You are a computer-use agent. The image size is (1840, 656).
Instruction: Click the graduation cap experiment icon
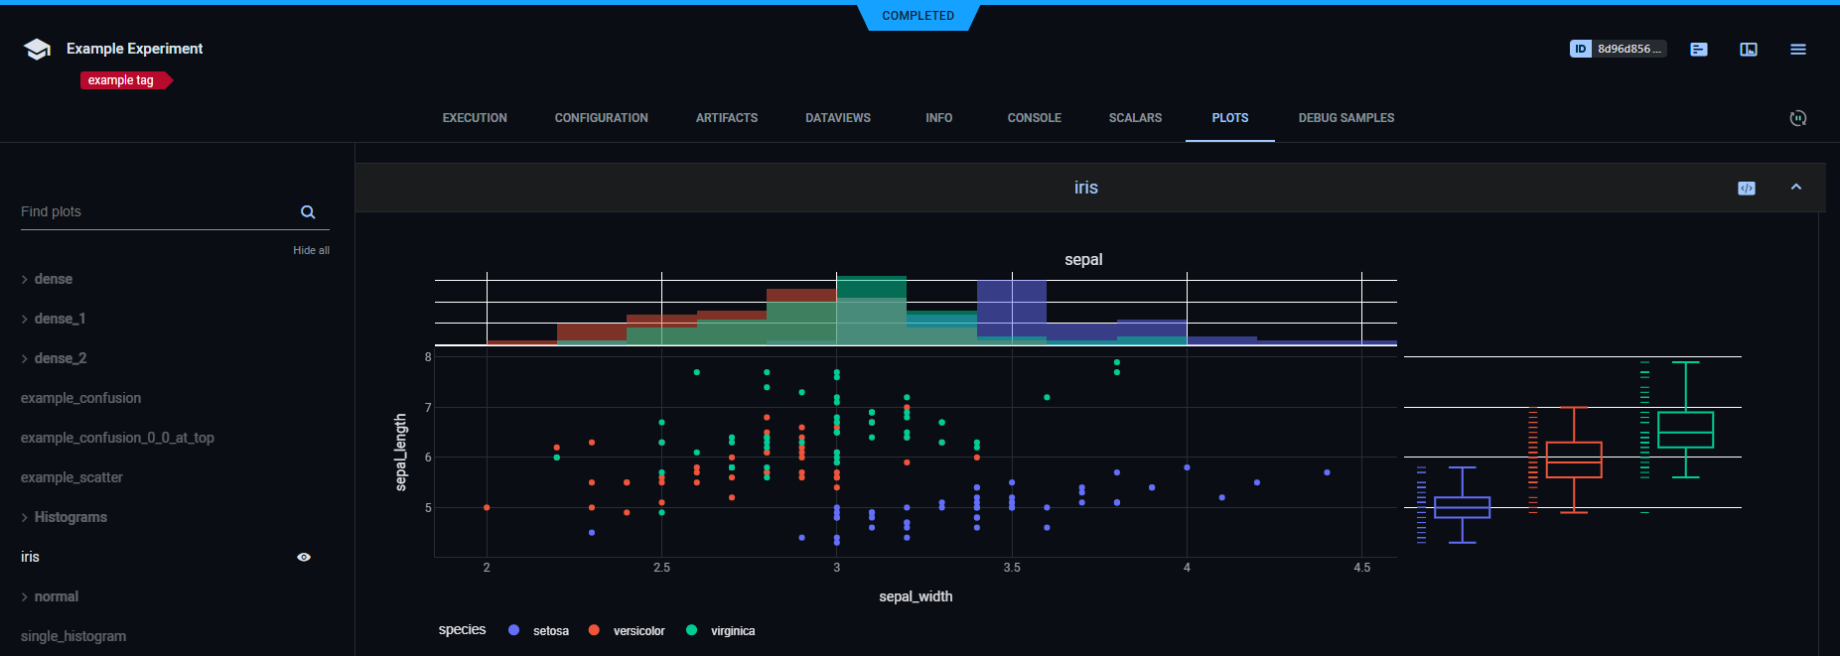coord(37,50)
